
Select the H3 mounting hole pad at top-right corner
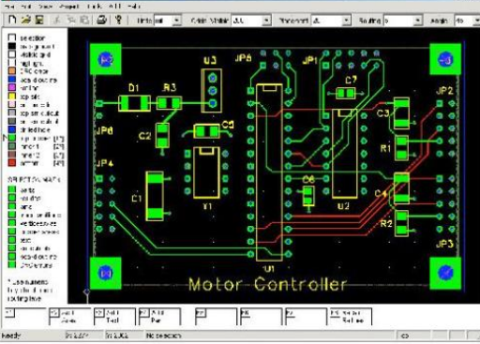pos(445,59)
